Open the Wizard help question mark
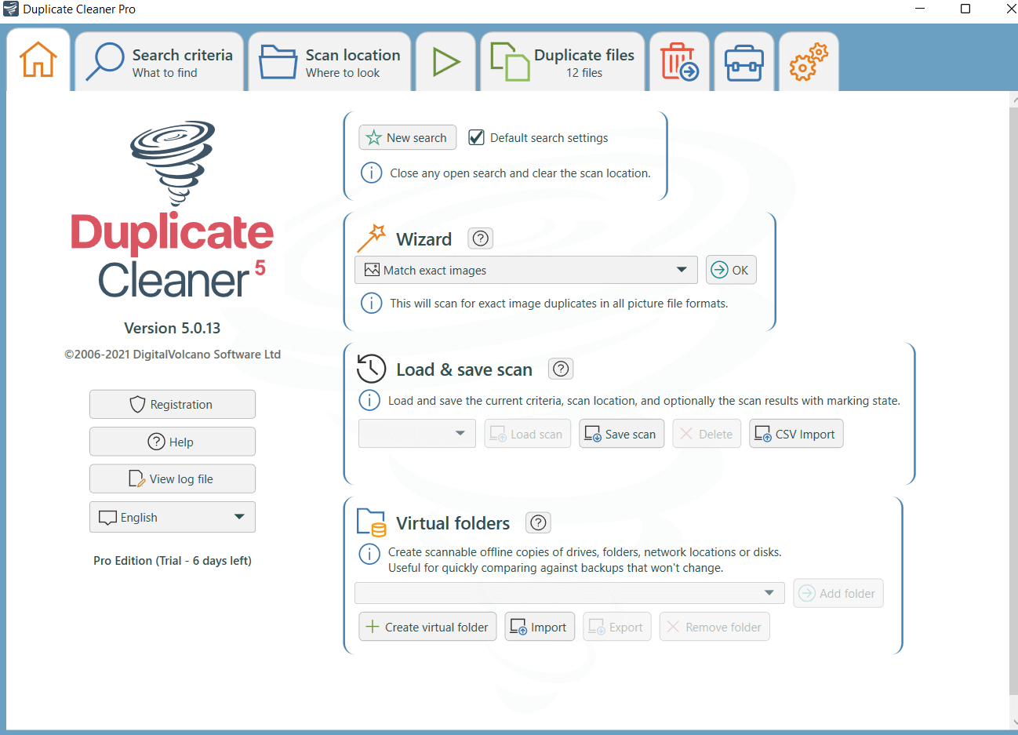1018x735 pixels. click(x=481, y=238)
